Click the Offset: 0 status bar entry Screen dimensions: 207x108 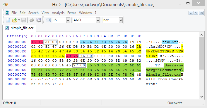[x=9, y=103]
